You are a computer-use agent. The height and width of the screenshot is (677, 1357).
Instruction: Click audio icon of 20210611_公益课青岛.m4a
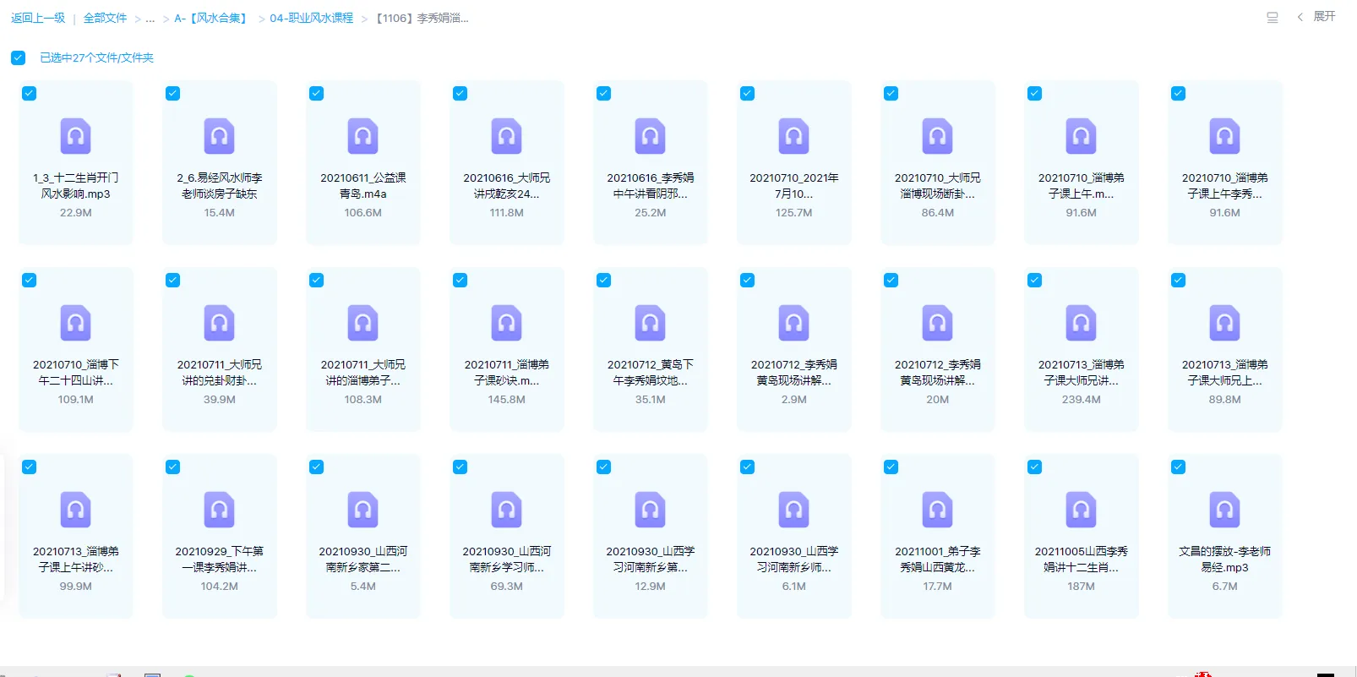coord(362,136)
